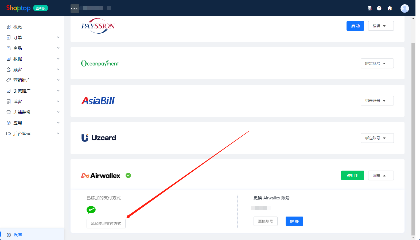420x240 pixels.
Task: Click the Shoptop logo
Action: point(18,8)
